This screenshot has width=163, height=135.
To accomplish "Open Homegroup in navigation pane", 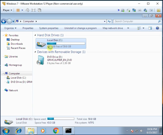I will (15, 65).
